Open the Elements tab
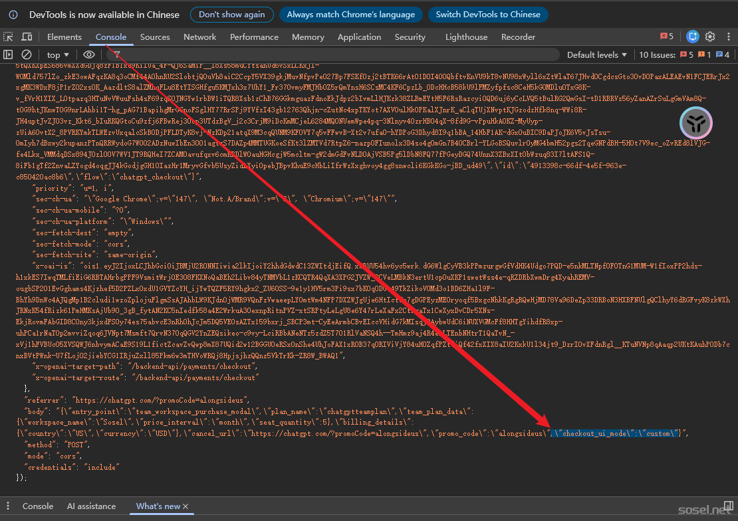Screen dimensions: 738x521 64,37
